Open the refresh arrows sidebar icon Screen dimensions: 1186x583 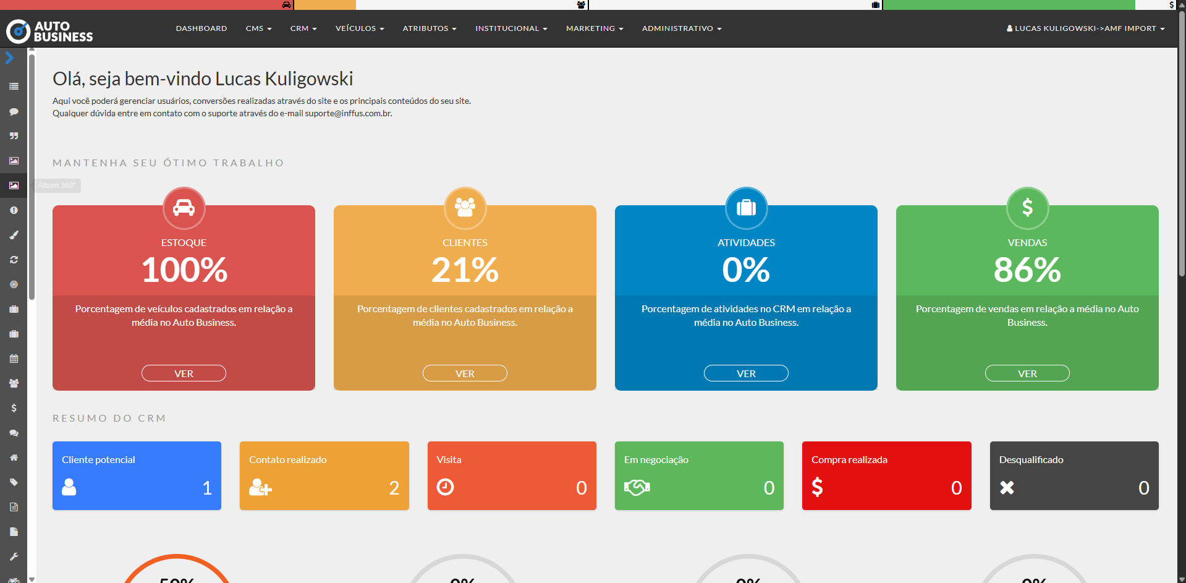point(14,260)
